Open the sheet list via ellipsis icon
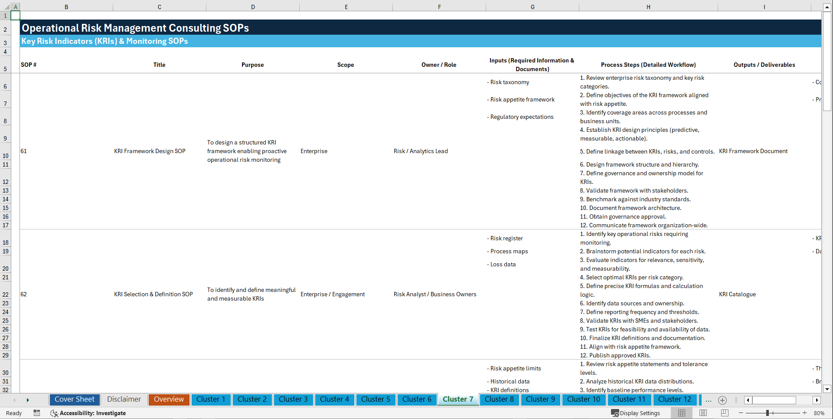This screenshot has height=419, width=833. click(709, 400)
